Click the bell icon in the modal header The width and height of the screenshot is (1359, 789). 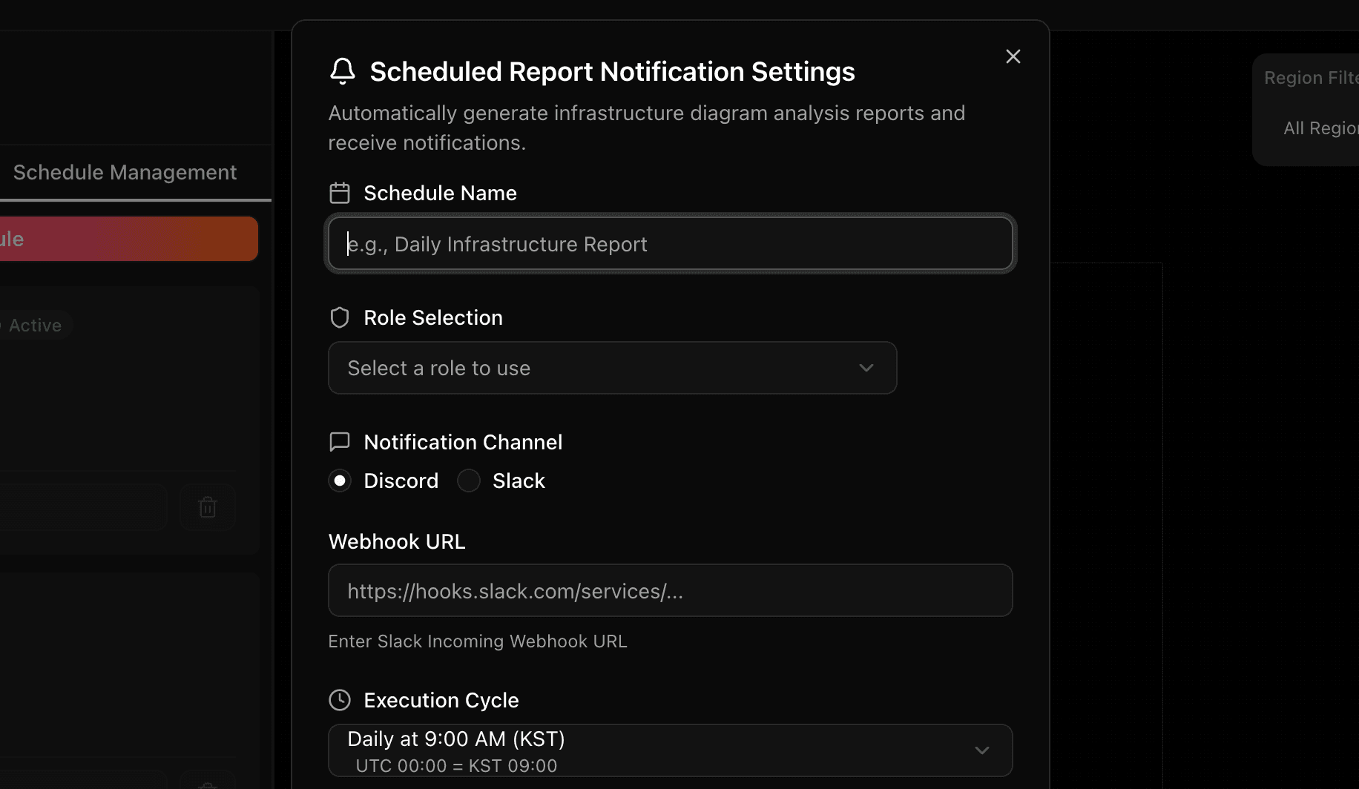pos(342,71)
